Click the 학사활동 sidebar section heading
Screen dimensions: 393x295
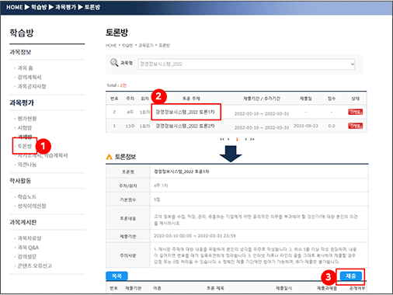click(x=20, y=181)
